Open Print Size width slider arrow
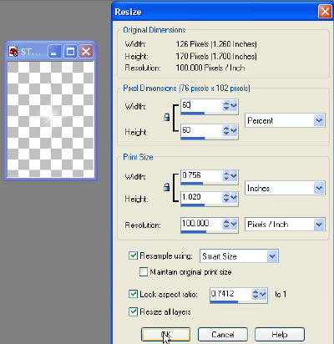This screenshot has height=344, width=334. (234, 175)
